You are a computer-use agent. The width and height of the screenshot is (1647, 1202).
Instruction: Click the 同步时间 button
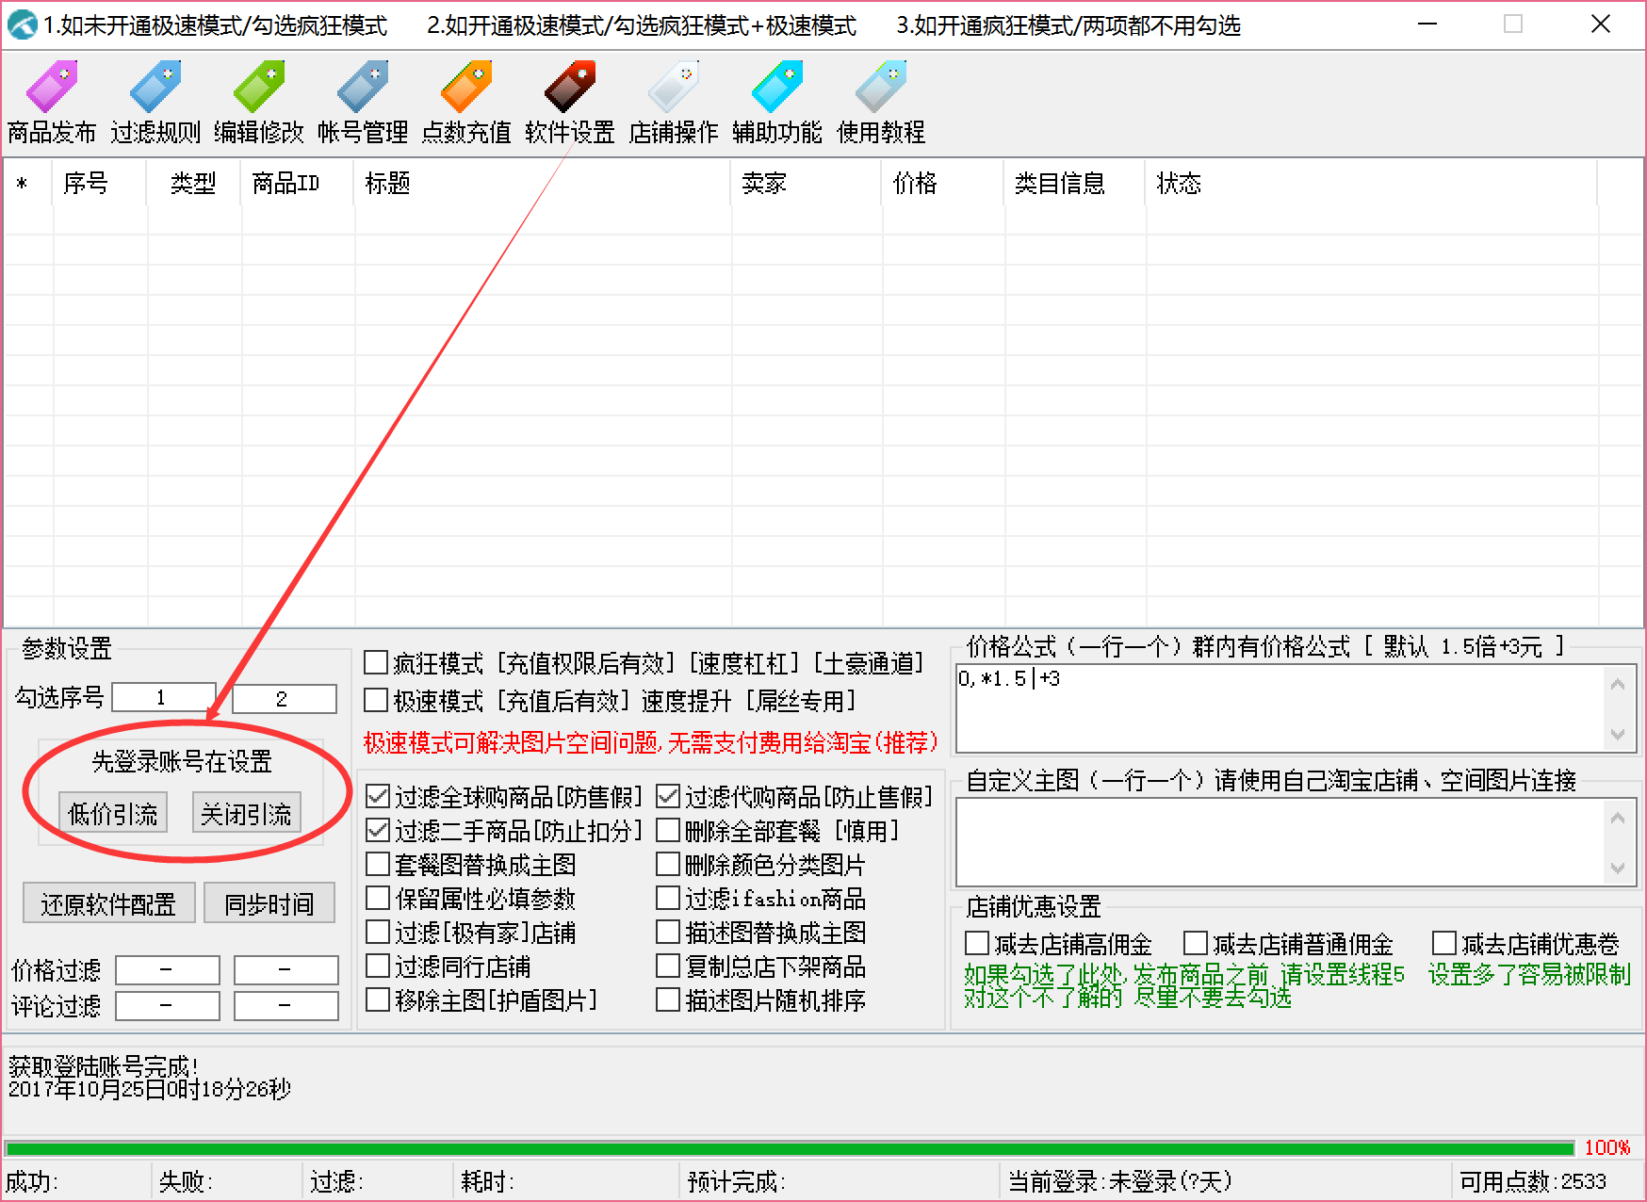(x=269, y=904)
